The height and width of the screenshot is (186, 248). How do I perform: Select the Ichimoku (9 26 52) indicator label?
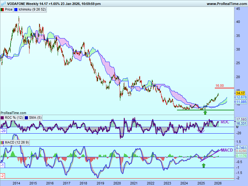pyautogui.click(x=32, y=10)
